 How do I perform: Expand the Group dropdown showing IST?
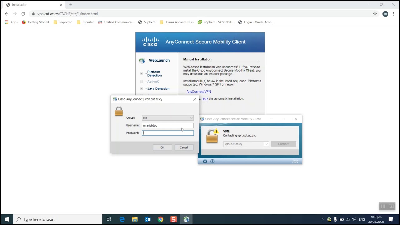coord(168,118)
